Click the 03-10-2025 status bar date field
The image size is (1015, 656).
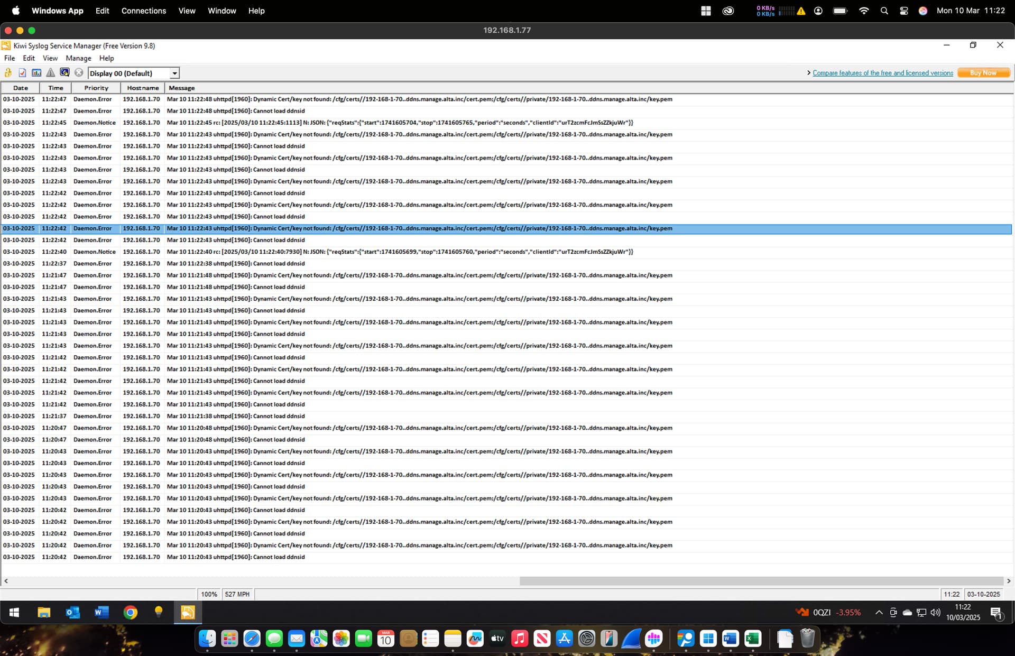984,594
